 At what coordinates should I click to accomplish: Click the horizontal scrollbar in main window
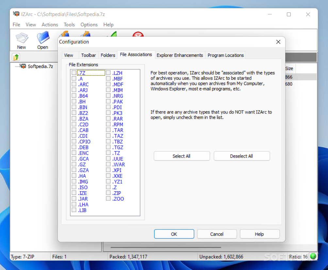(x=166, y=247)
